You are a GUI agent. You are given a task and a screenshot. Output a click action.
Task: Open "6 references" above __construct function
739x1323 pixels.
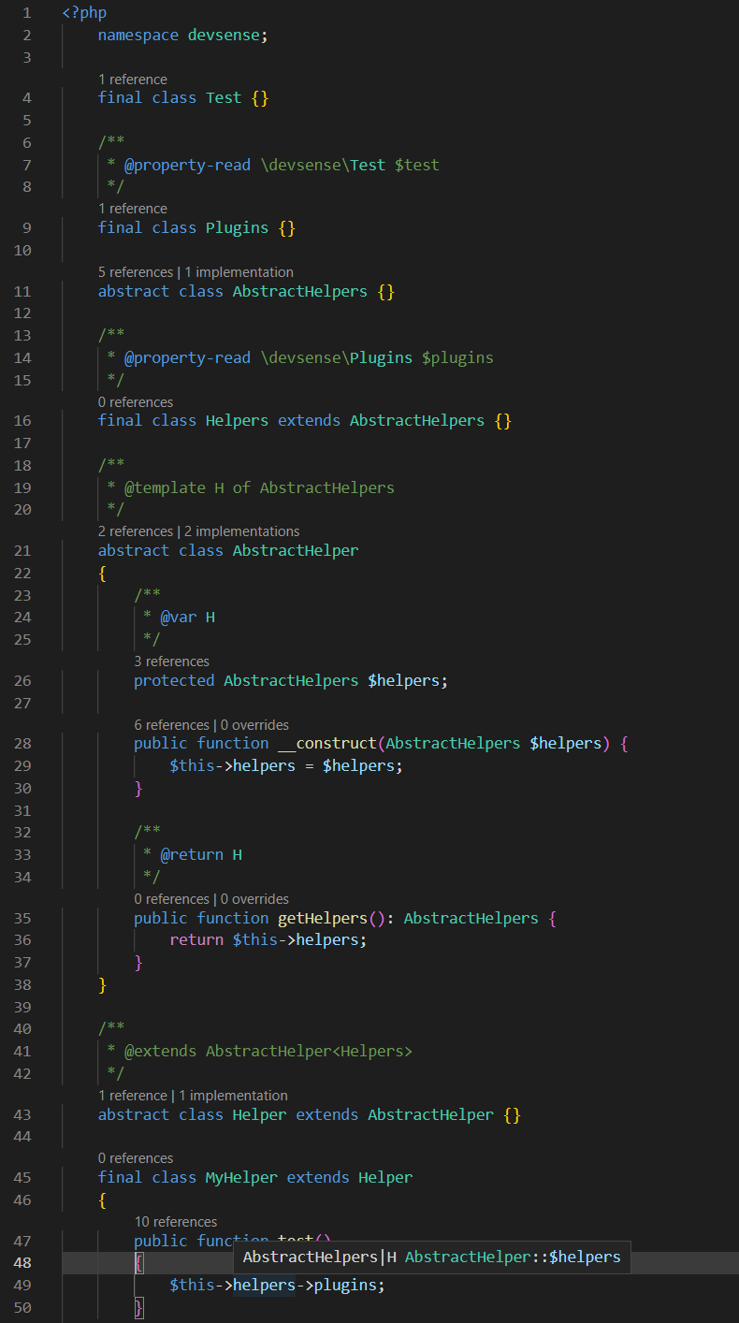(171, 725)
